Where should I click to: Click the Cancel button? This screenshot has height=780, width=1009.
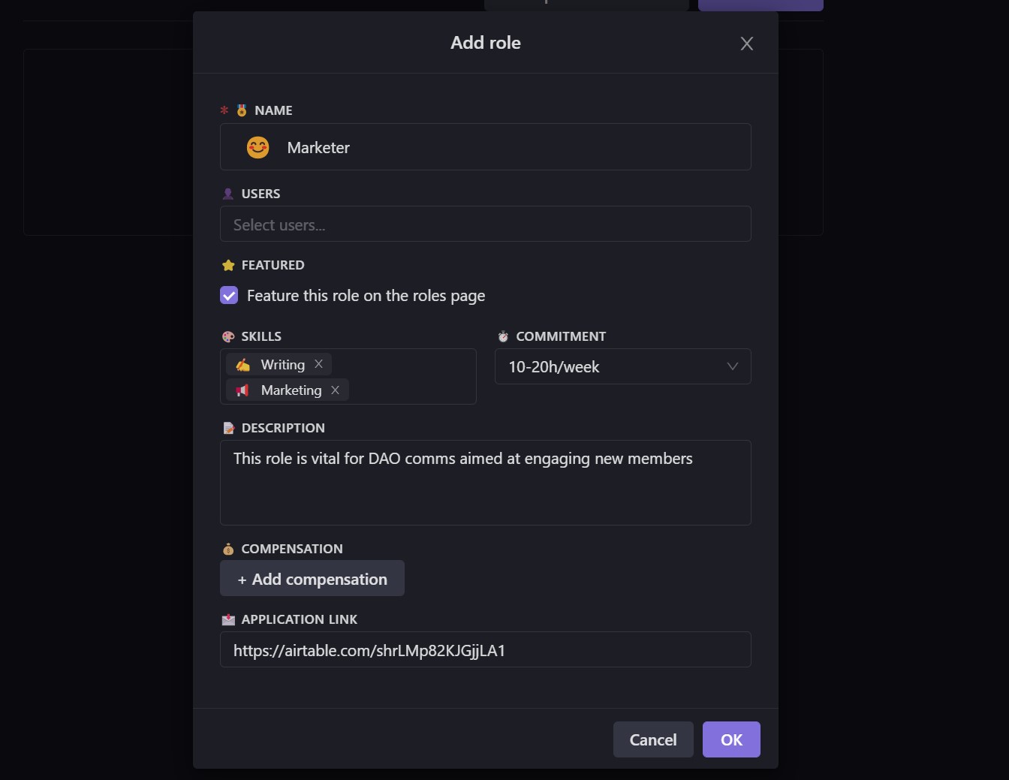click(652, 739)
